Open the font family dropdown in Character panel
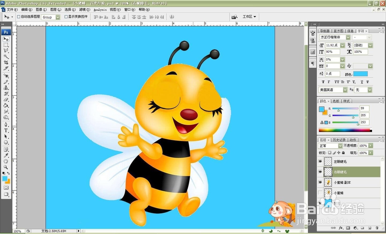 [347, 37]
